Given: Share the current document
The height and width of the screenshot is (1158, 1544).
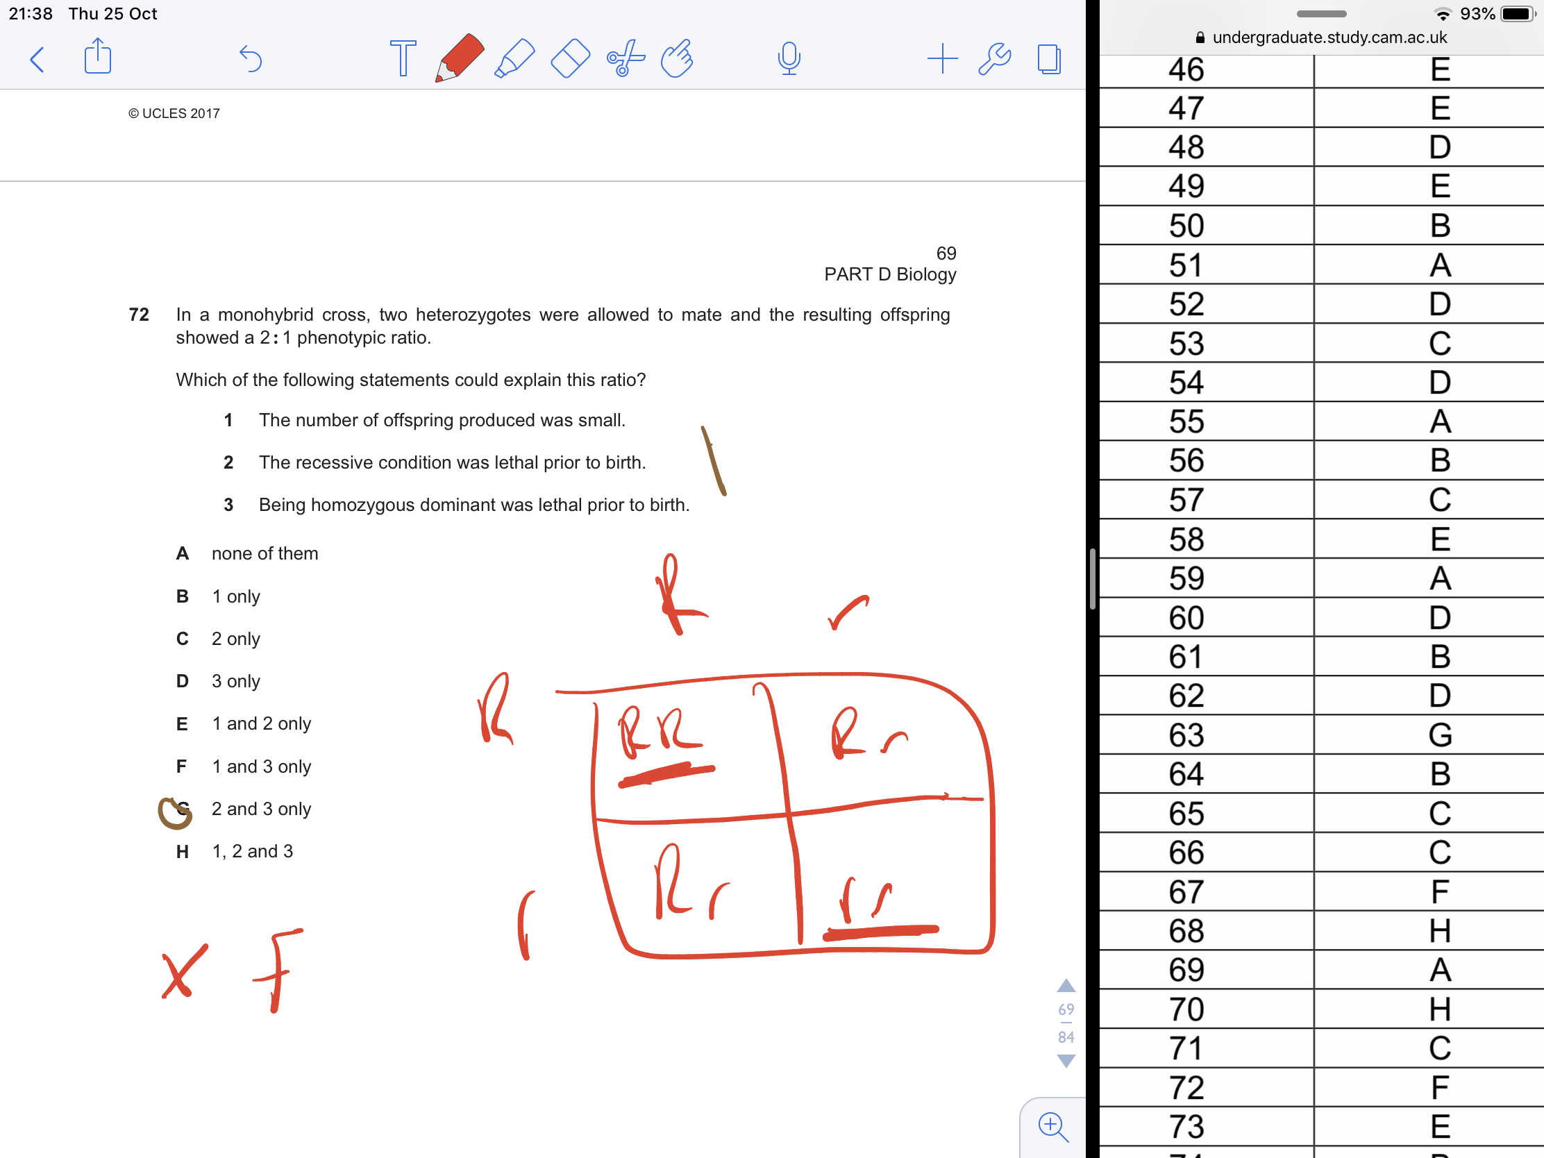Looking at the screenshot, I should (x=97, y=58).
